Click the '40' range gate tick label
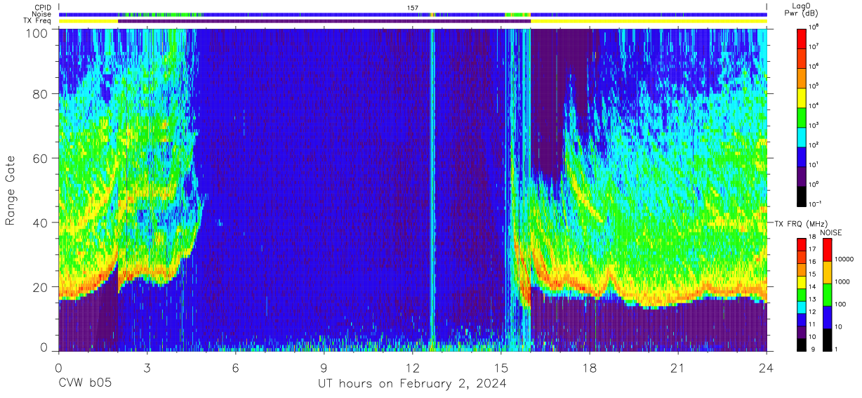This screenshot has height=398, width=862. pos(40,223)
